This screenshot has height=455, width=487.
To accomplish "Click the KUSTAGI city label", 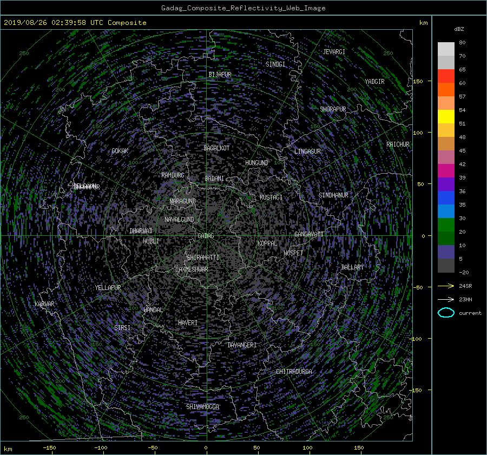I will tap(271, 197).
